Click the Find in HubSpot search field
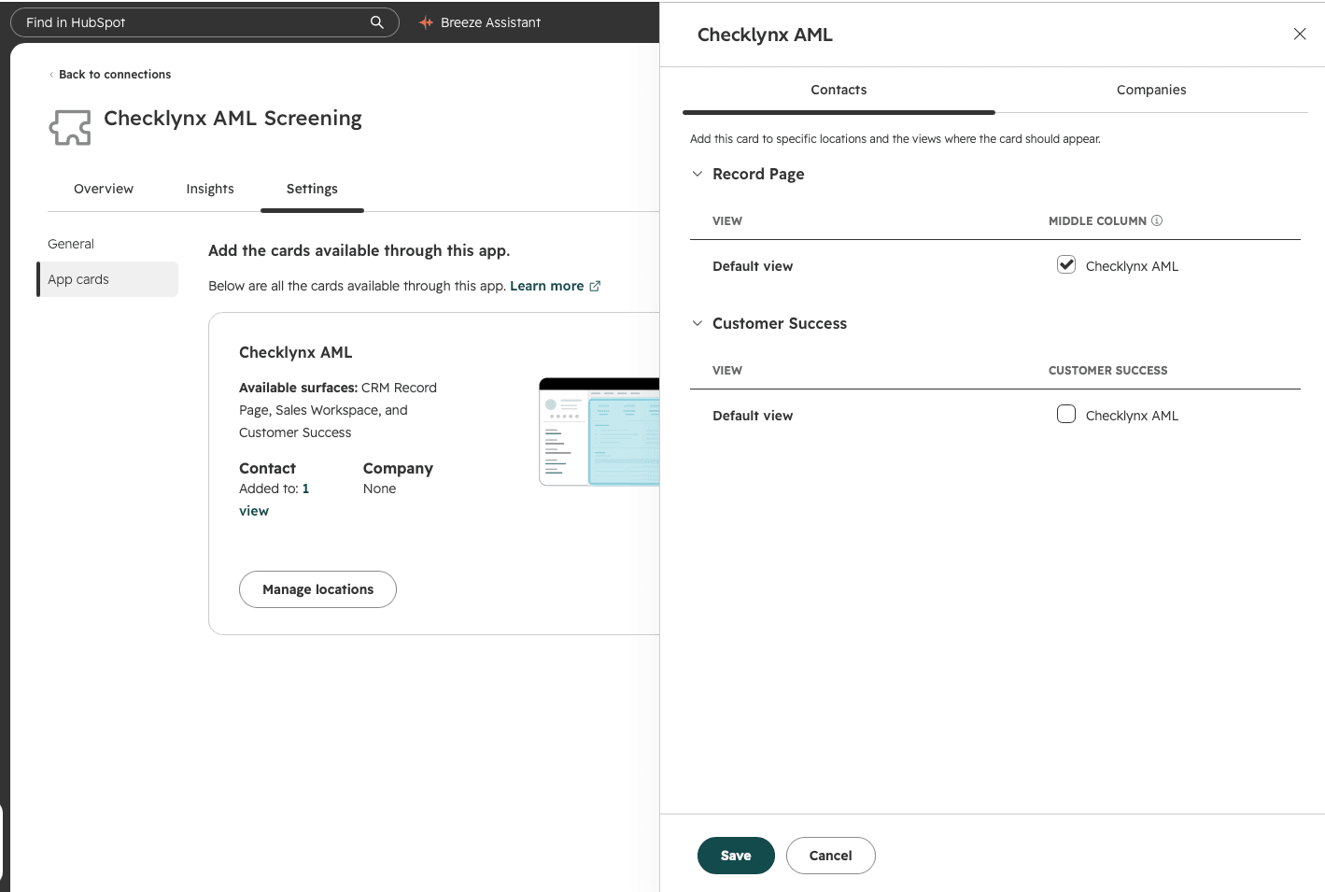This screenshot has width=1325, height=892. 204,22
